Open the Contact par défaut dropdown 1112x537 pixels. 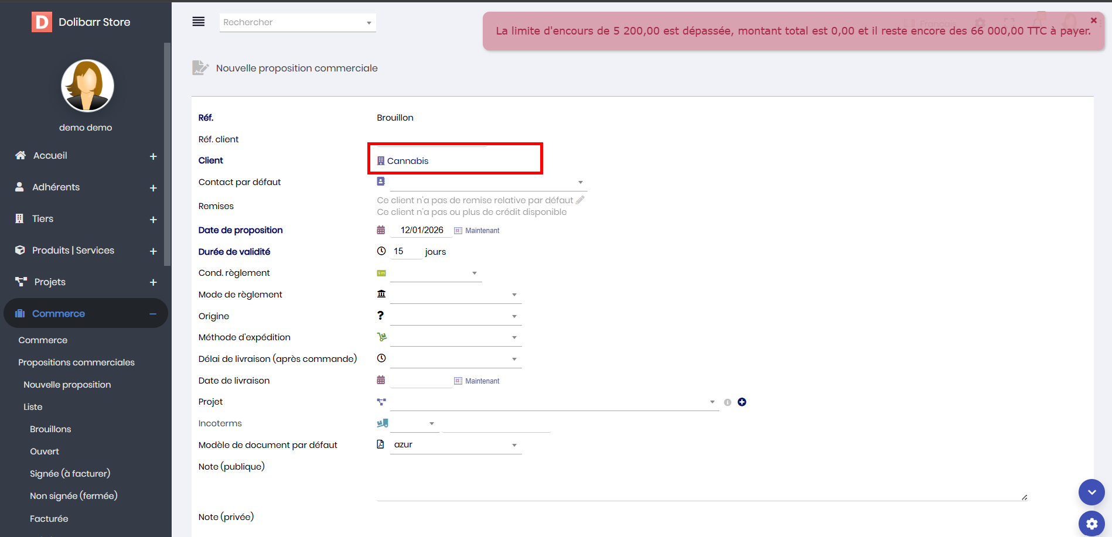pos(487,182)
